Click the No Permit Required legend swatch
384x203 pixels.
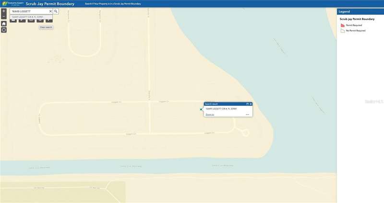[x=343, y=30]
